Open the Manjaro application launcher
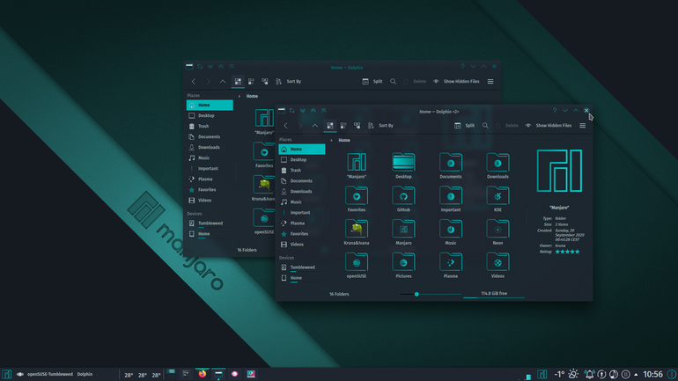Screen dimensions: 678x381 [x=6, y=374]
